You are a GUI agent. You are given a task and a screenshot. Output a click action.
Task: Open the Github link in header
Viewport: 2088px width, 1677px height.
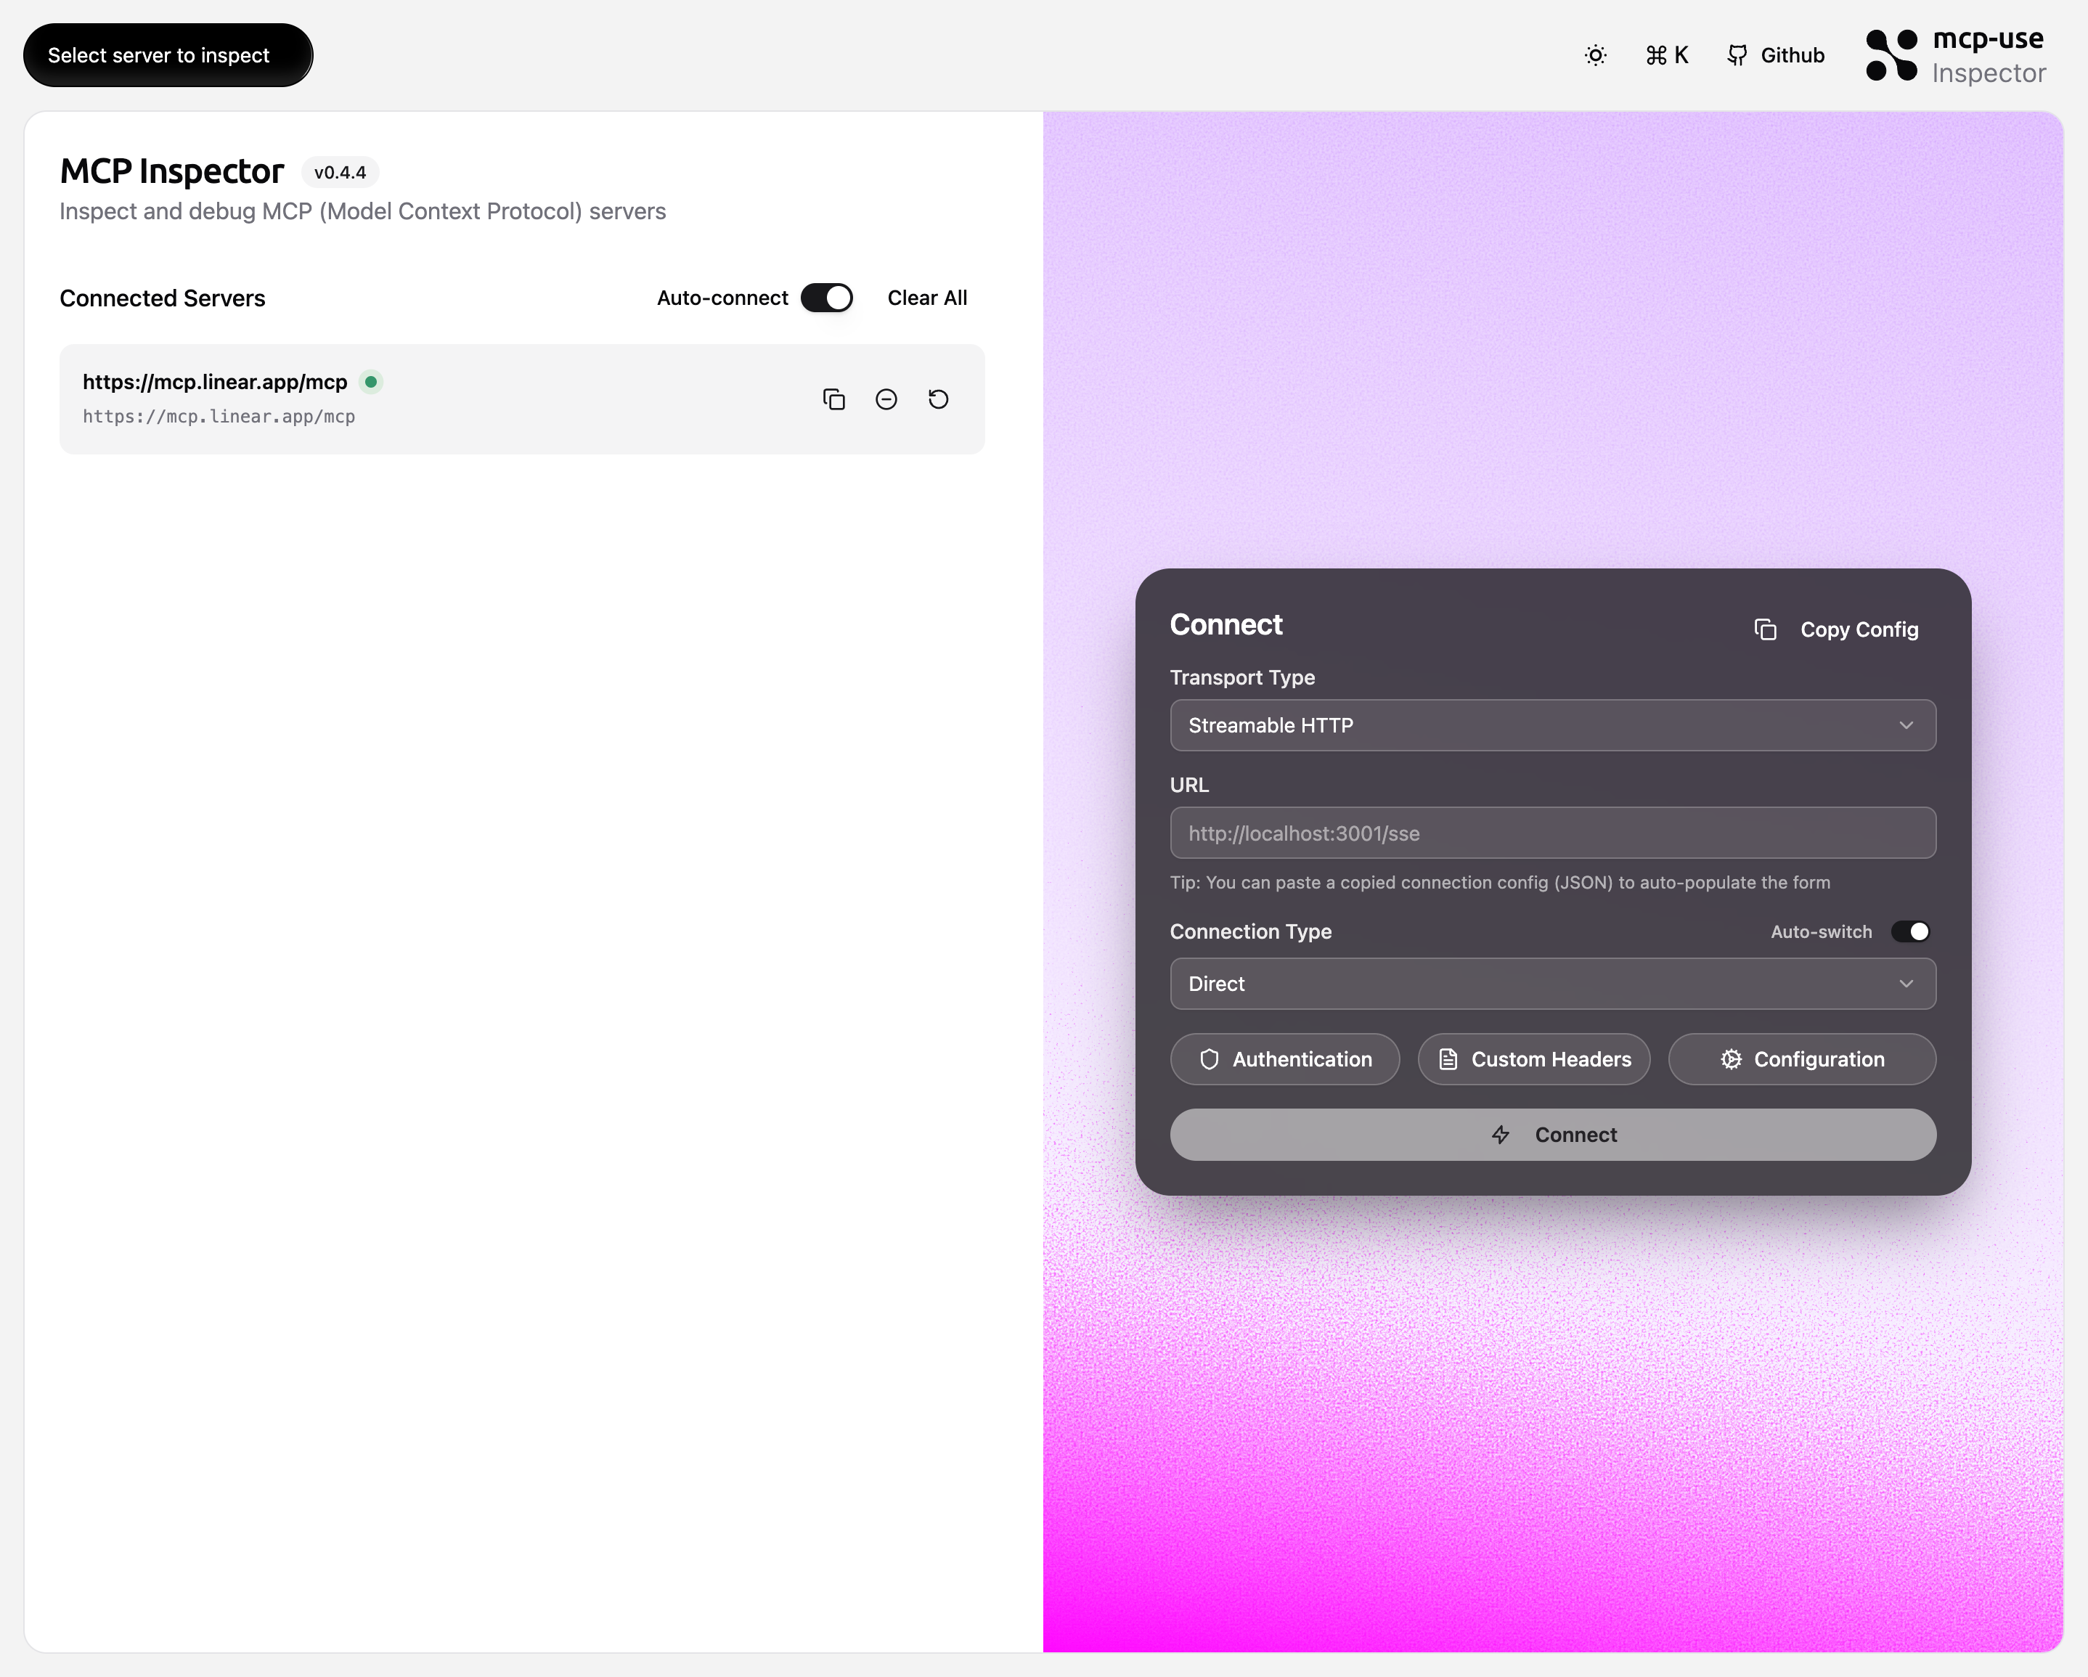[x=1775, y=55]
